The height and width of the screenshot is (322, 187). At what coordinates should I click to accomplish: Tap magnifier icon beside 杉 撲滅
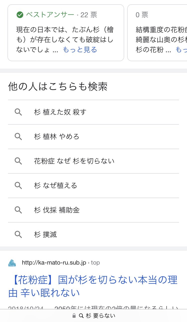click(x=18, y=234)
